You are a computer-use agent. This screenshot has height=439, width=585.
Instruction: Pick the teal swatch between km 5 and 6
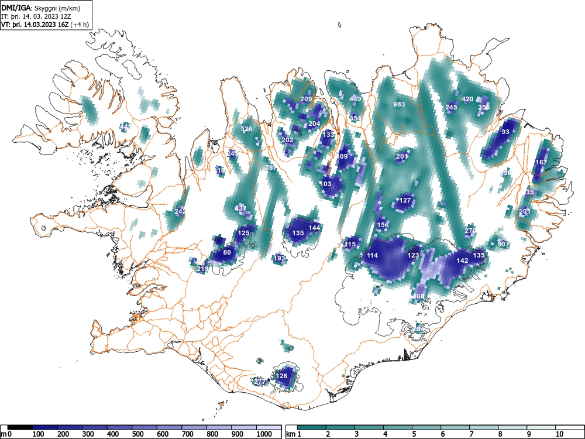pos(426,427)
